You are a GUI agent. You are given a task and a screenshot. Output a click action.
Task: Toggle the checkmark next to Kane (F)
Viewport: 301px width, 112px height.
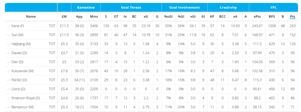8,26
